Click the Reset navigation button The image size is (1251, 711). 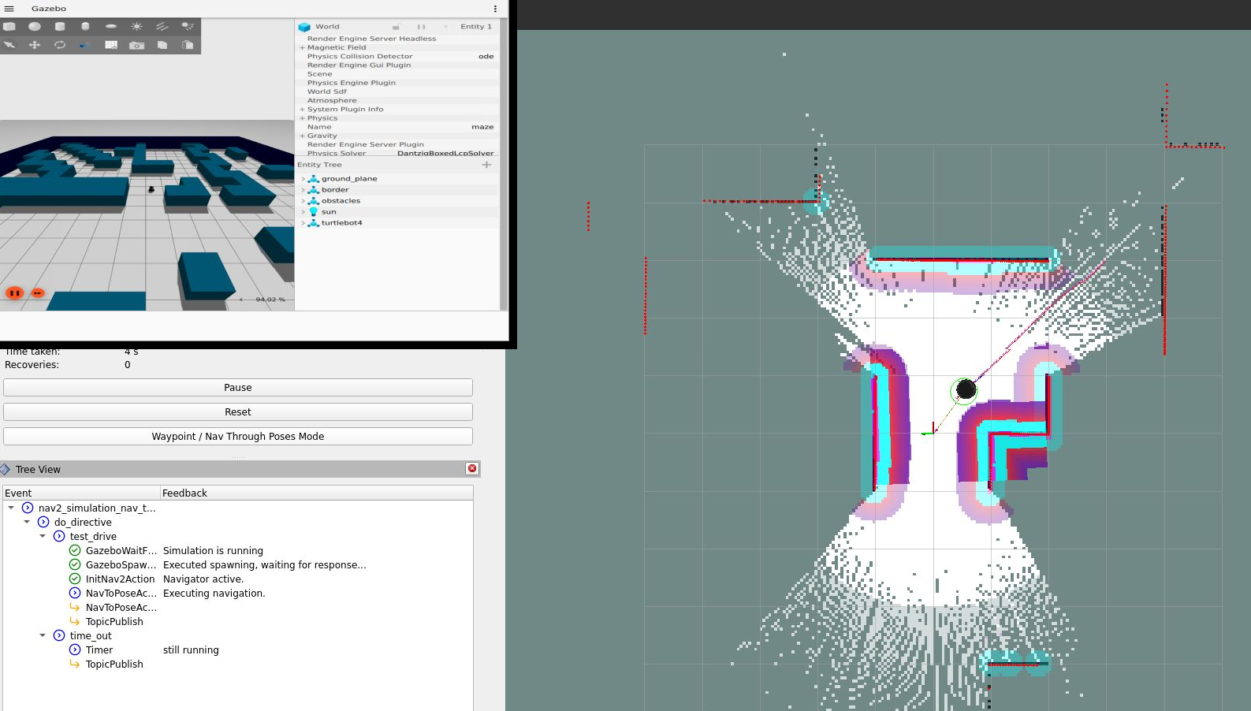(238, 412)
